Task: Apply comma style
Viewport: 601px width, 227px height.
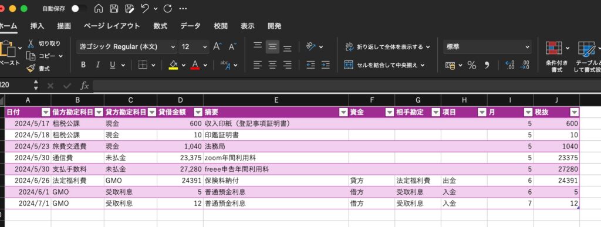Action: (487, 65)
